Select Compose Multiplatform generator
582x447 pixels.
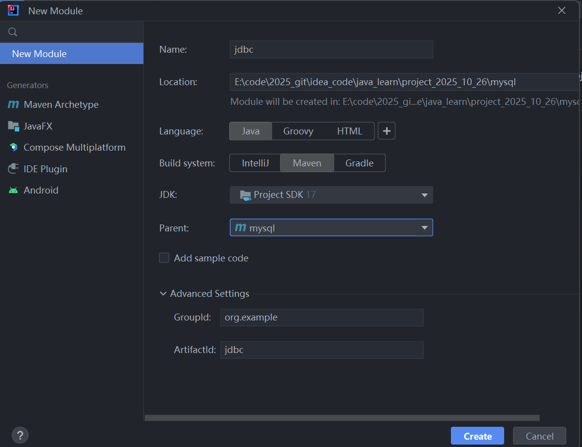point(71,148)
